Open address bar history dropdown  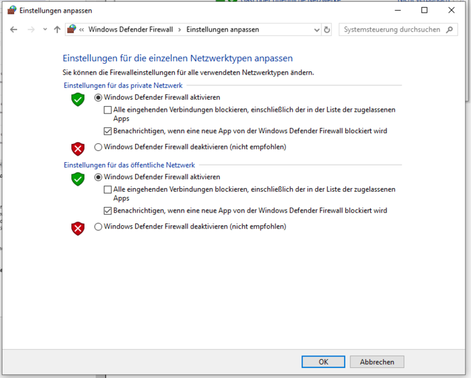coord(316,30)
